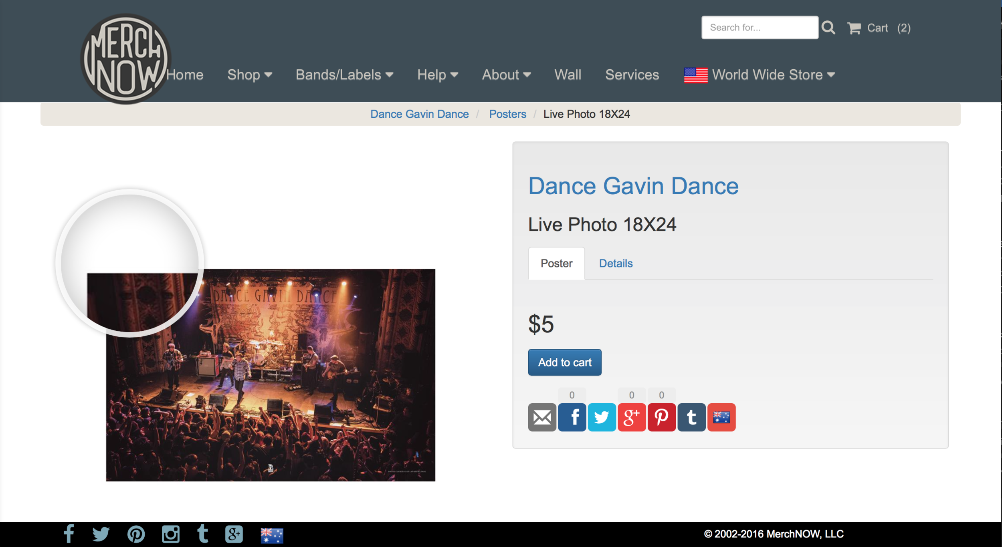Viewport: 1002px width, 547px height.
Task: Share on Google Plus red button
Action: 632,417
